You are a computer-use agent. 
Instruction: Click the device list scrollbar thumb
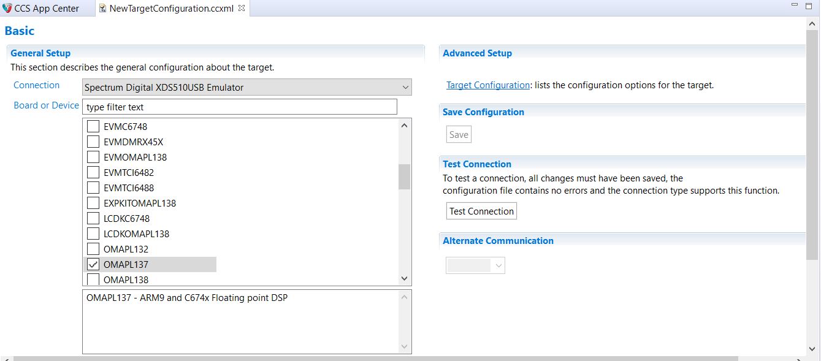point(404,177)
